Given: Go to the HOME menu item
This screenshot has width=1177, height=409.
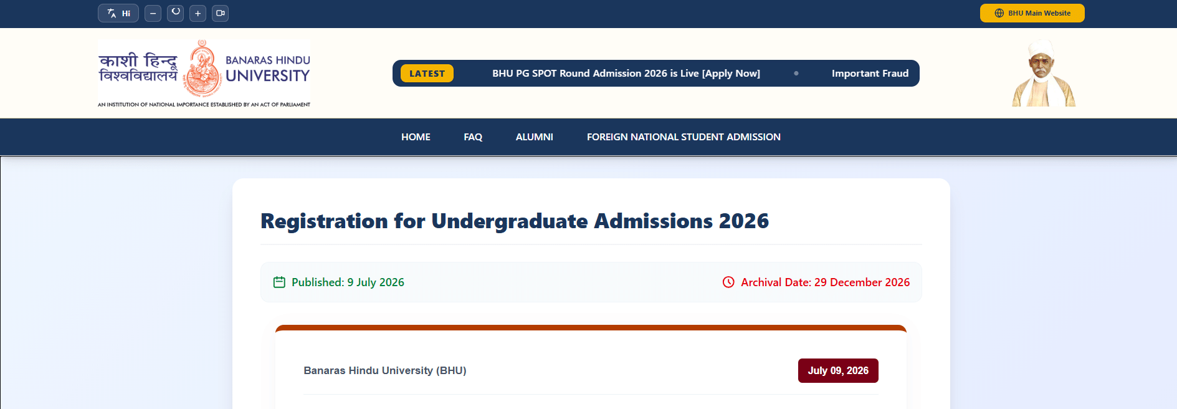Looking at the screenshot, I should (x=416, y=137).
